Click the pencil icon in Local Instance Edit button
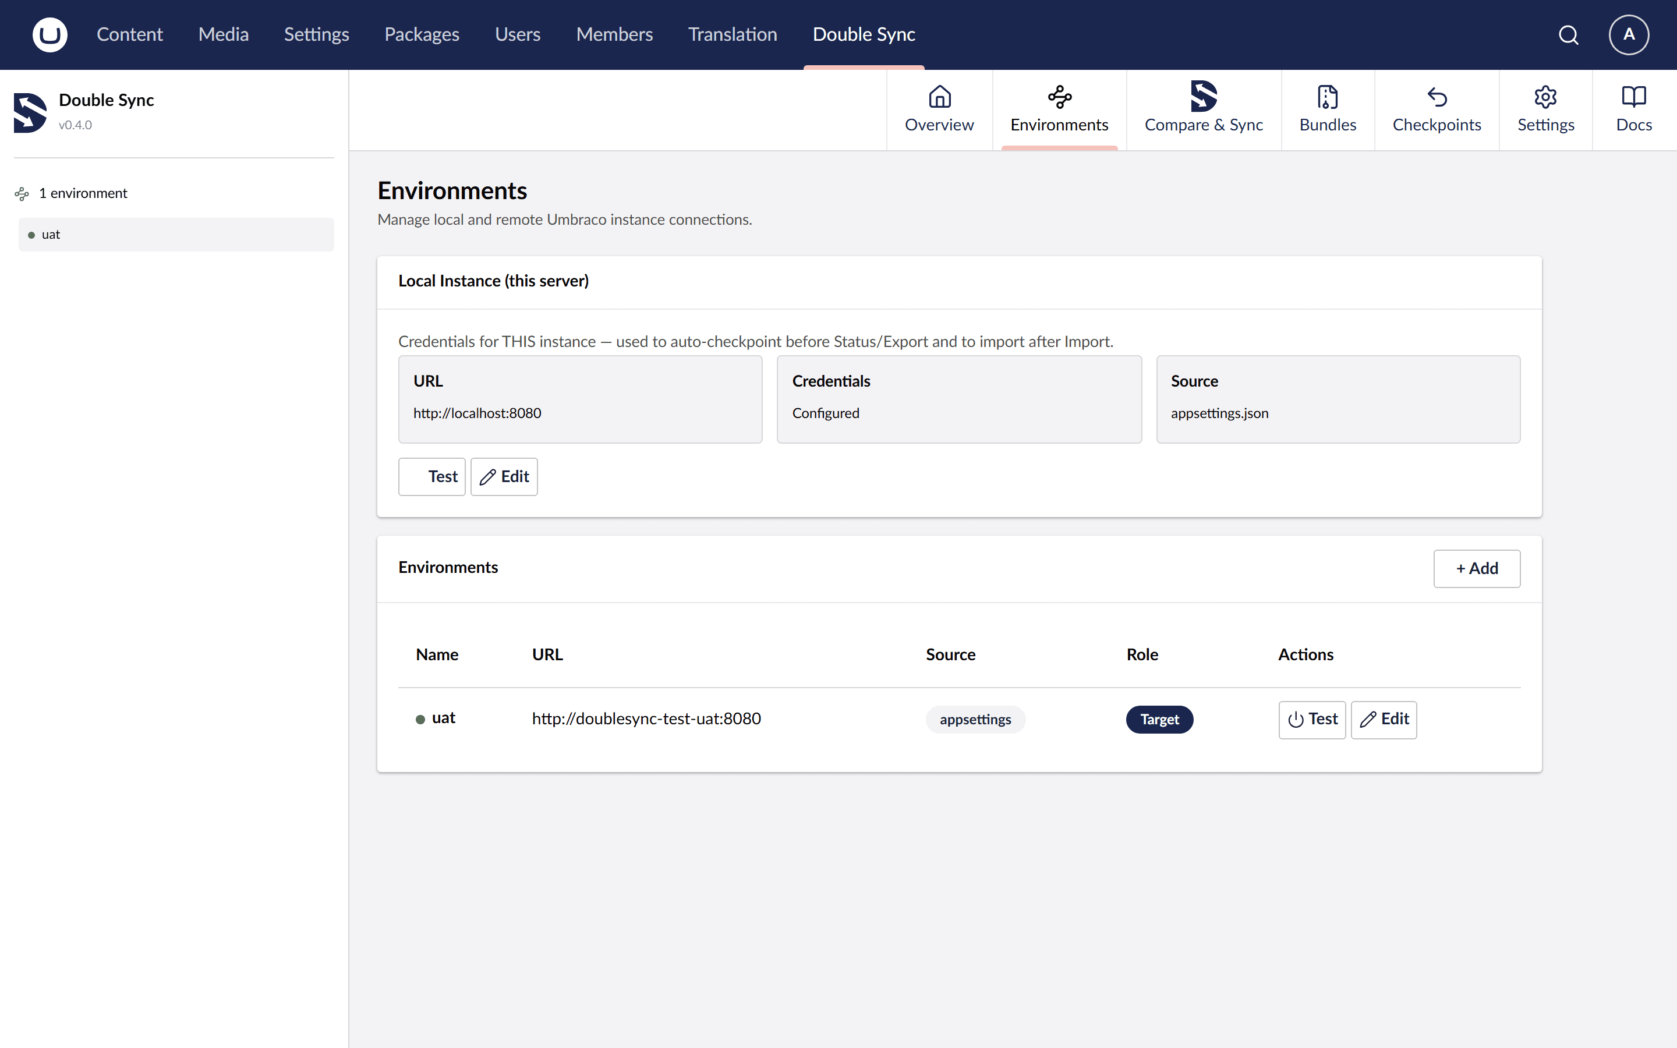The height and width of the screenshot is (1048, 1677). [x=488, y=477]
